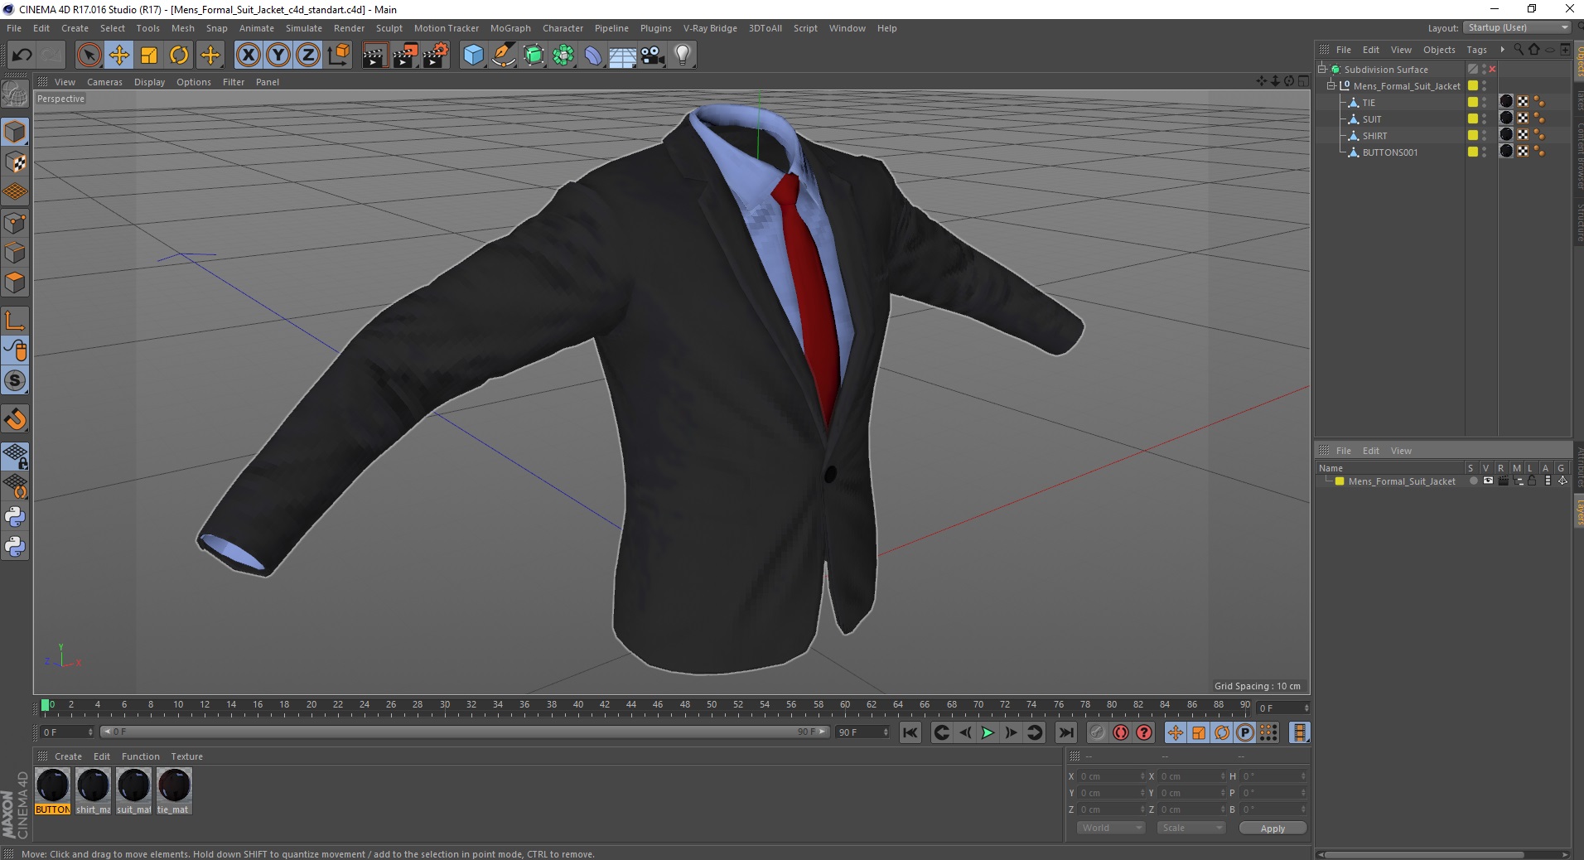Toggle Z axis lock
Viewport: 1584px width, 860px height.
tap(307, 56)
